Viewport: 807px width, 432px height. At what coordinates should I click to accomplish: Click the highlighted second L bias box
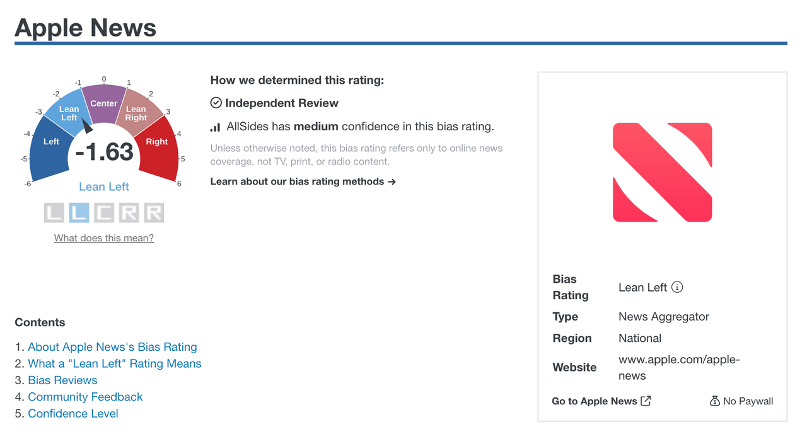tap(79, 213)
